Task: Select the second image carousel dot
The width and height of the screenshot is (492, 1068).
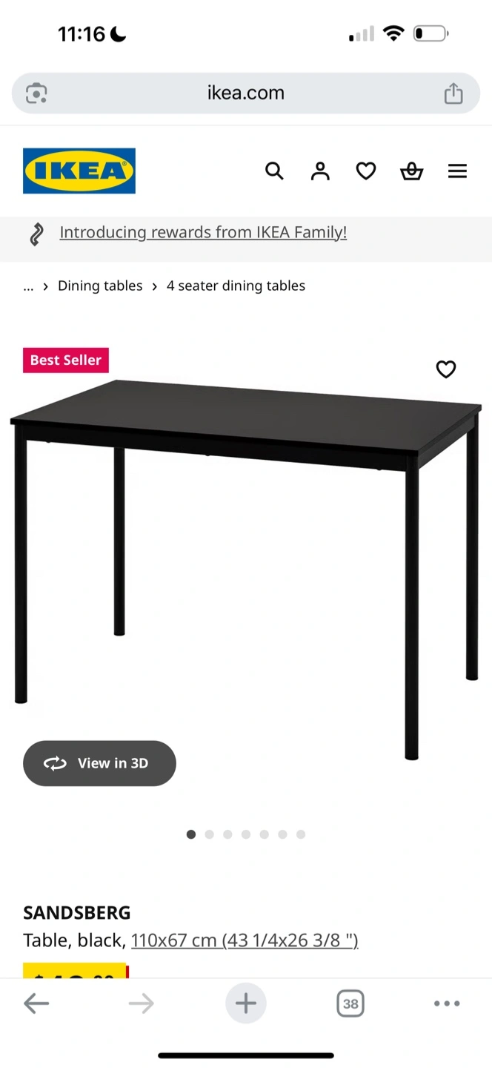Action: (210, 834)
